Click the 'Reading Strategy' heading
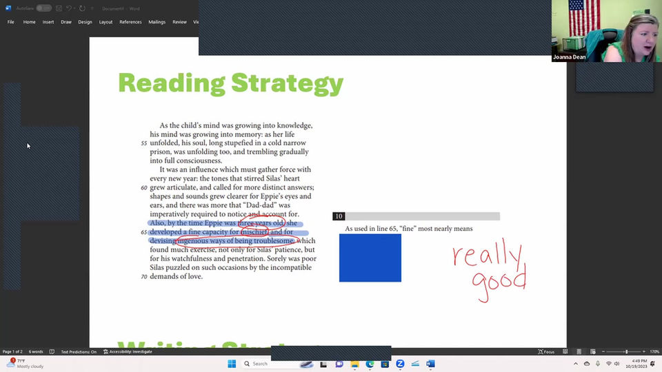Viewport: 662px width, 372px height. [x=230, y=83]
